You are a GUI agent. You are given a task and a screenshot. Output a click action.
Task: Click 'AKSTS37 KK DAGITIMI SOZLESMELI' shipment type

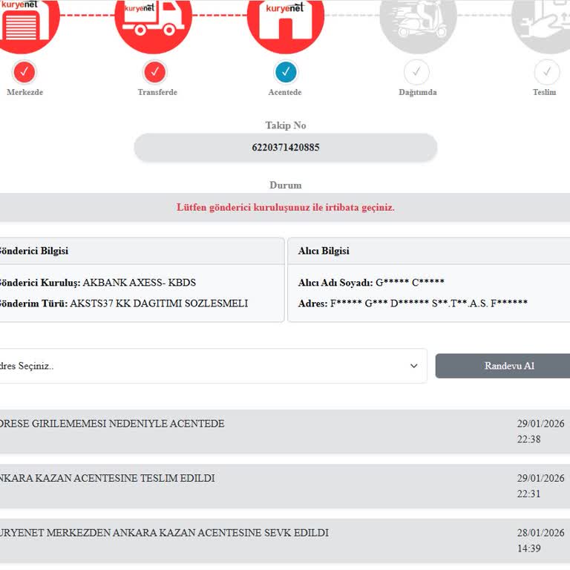pyautogui.click(x=159, y=303)
